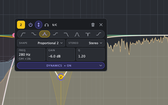Toggle the dynamic up-down arrow button
The image size is (168, 105).
(x=39, y=25)
